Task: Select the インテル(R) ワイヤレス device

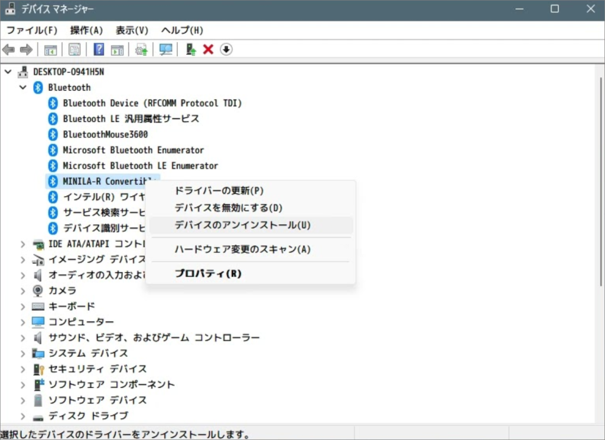Action: click(x=104, y=197)
